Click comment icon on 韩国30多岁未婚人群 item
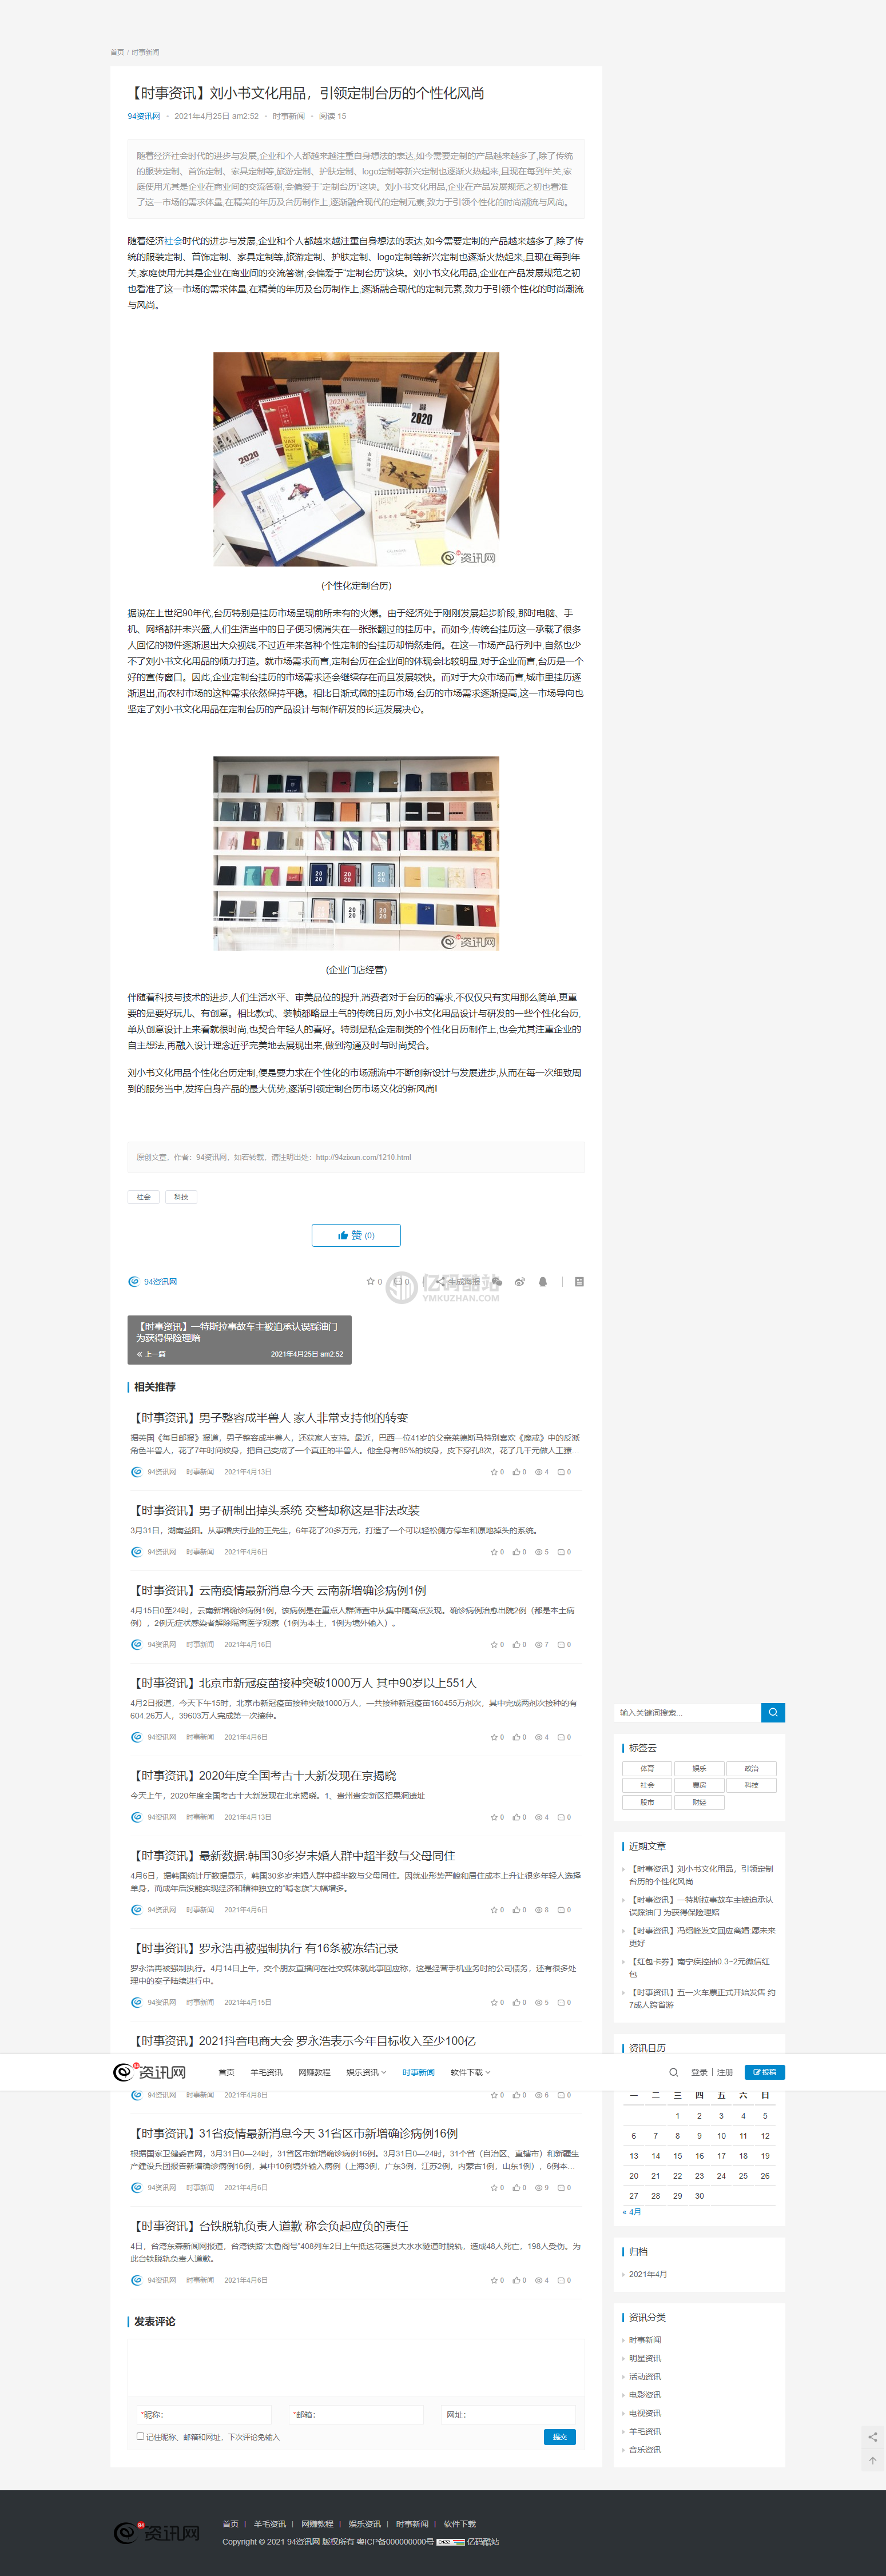 pyautogui.click(x=561, y=1910)
